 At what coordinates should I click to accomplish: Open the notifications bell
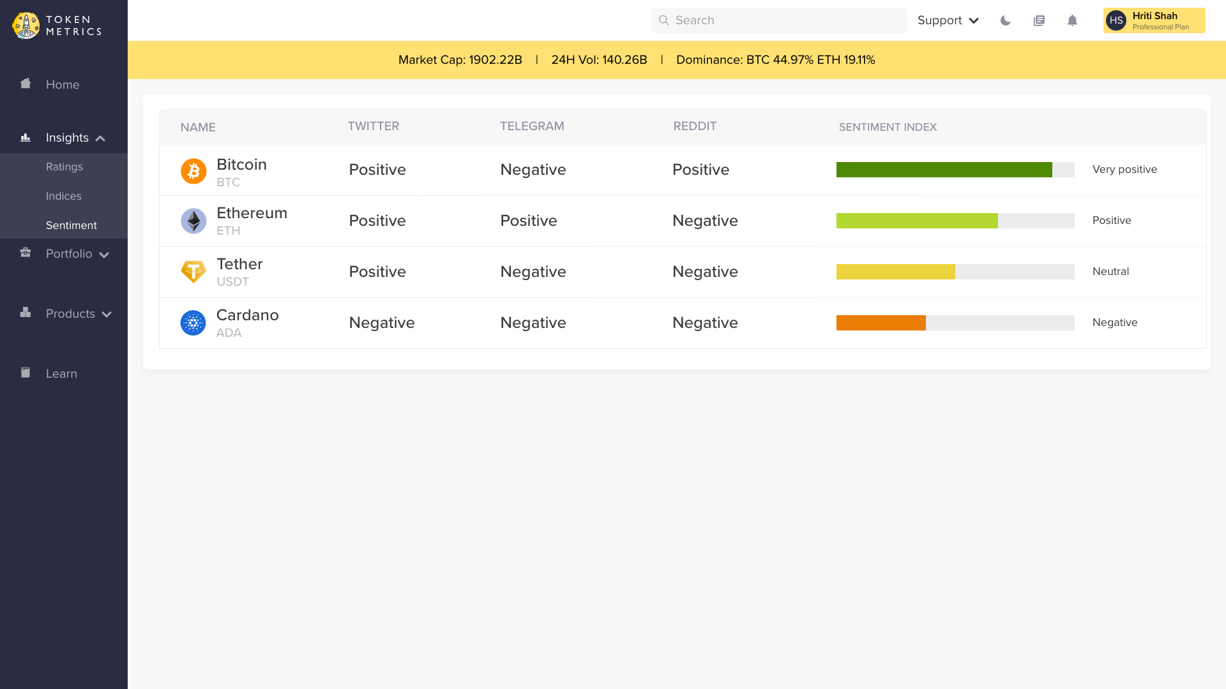point(1073,20)
